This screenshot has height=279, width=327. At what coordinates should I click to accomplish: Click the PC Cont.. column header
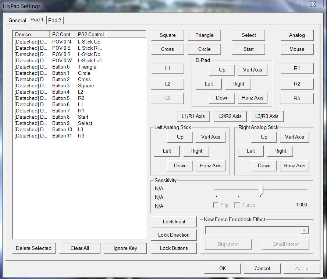click(63, 34)
